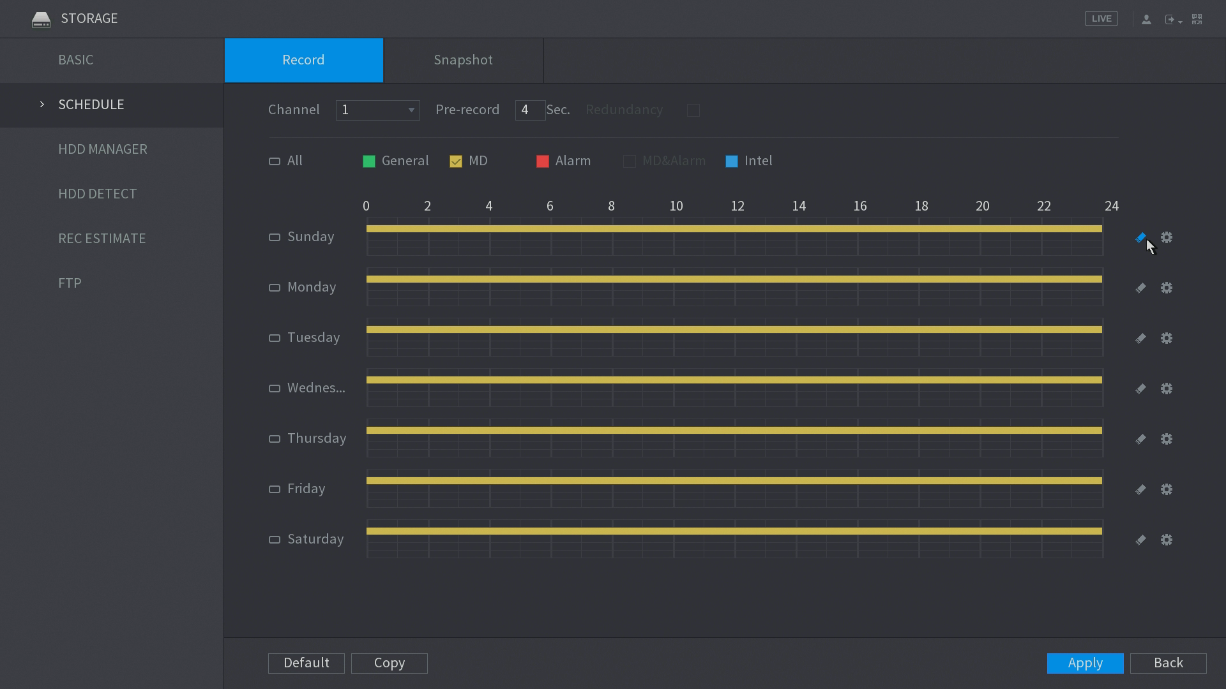The height and width of the screenshot is (689, 1226).
Task: Click the Sunday yellow MD timeline bar
Action: [x=734, y=228]
